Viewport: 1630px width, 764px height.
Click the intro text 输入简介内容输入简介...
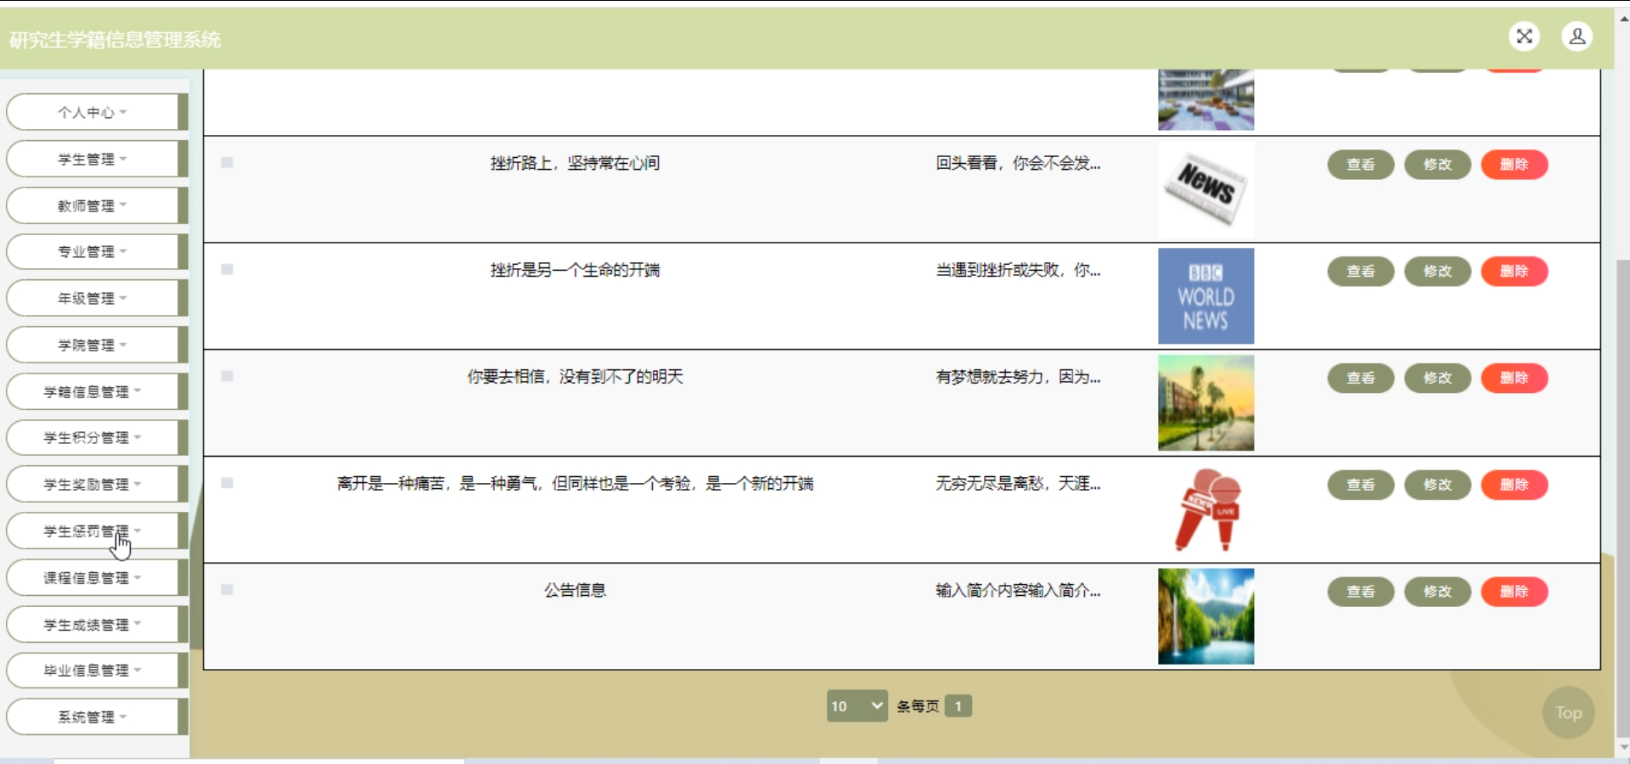point(1018,590)
